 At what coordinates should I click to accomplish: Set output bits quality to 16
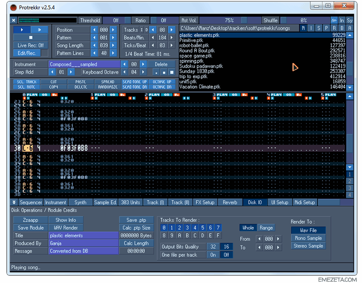click(227, 246)
